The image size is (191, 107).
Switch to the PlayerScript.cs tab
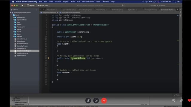tap(52, 10)
